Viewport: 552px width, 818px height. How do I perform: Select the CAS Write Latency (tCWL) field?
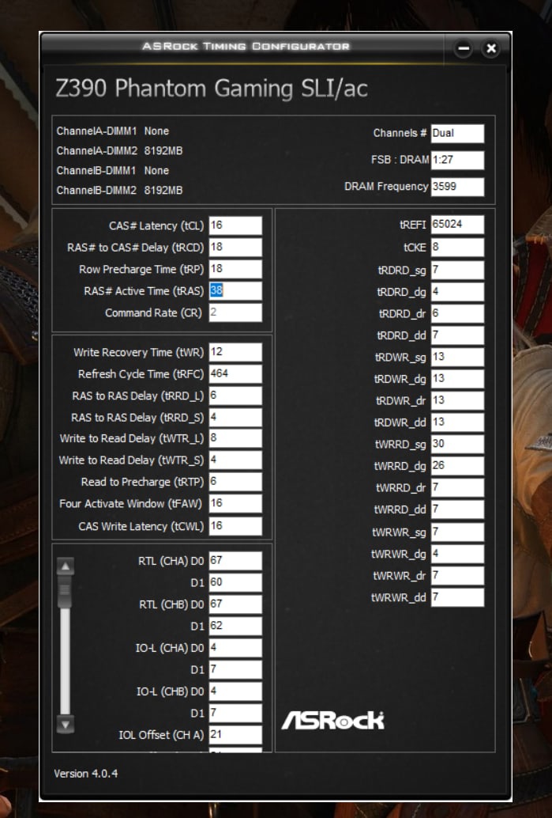(x=235, y=526)
